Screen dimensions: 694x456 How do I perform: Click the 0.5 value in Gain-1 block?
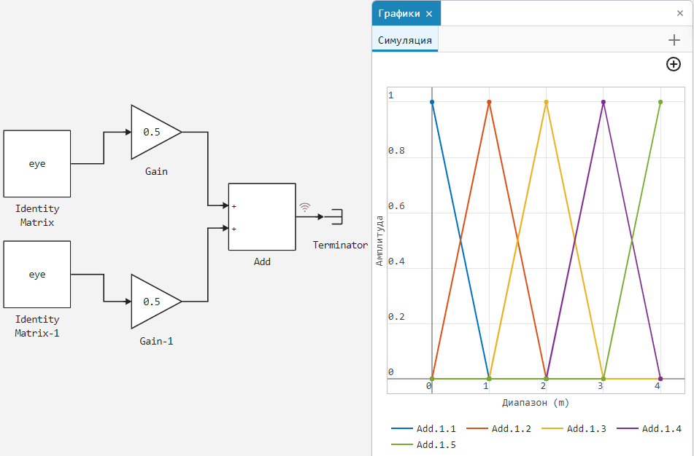point(151,302)
